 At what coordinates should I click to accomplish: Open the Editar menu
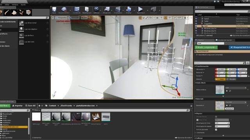(x=7, y=5)
